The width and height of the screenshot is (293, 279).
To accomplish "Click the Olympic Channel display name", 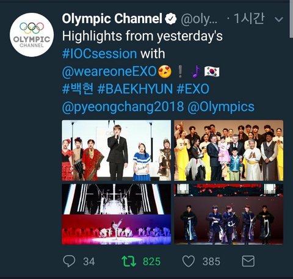I will pos(112,19).
